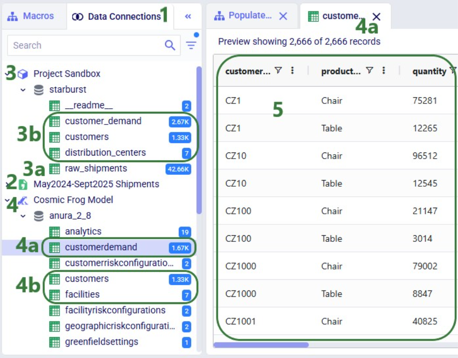Click the Search input field

click(x=94, y=45)
